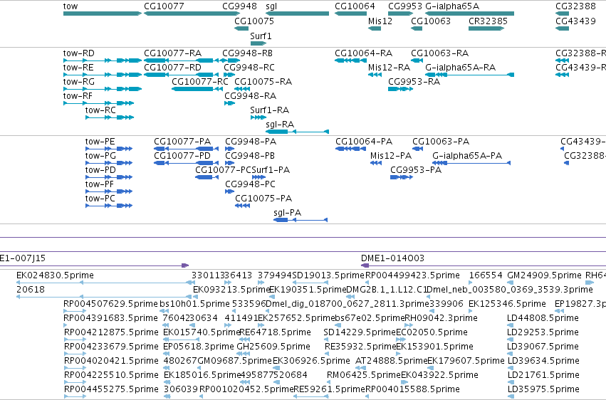Select the Mis12 gene feature
The height and width of the screenshot is (400, 606).
point(375,28)
